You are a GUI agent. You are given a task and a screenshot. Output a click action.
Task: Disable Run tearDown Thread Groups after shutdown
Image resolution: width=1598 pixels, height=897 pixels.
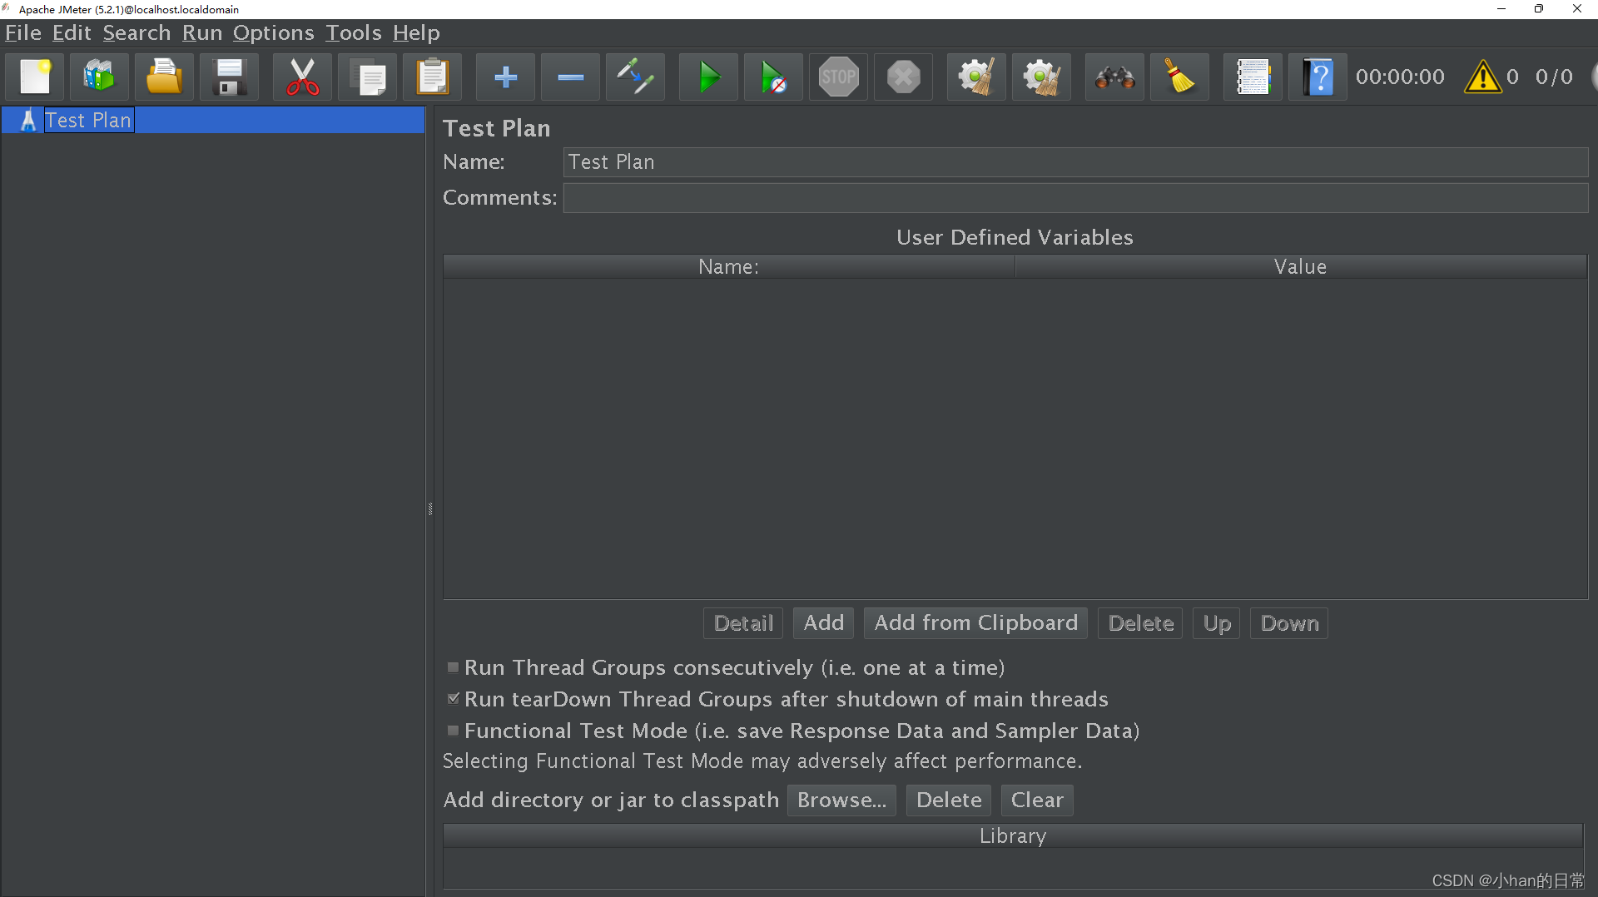(453, 699)
